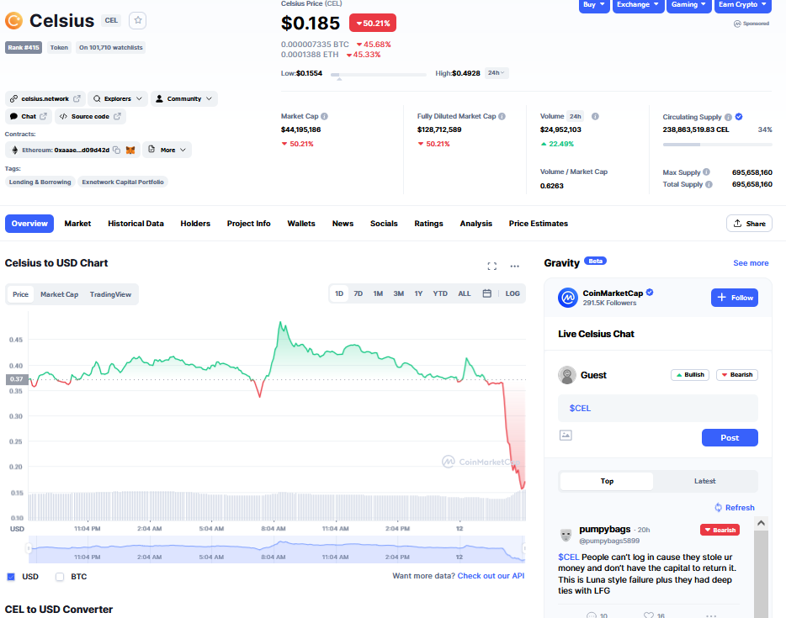Select the Lending & Borrowing tag

[40, 182]
